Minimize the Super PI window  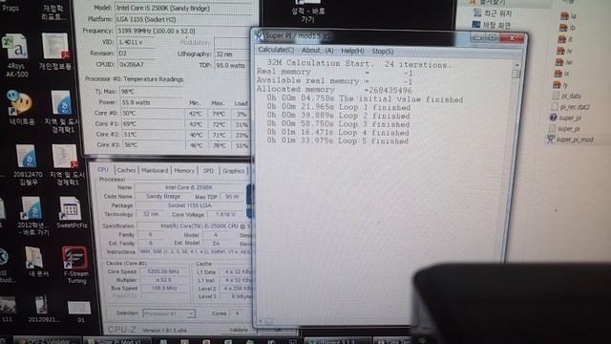[x=478, y=38]
